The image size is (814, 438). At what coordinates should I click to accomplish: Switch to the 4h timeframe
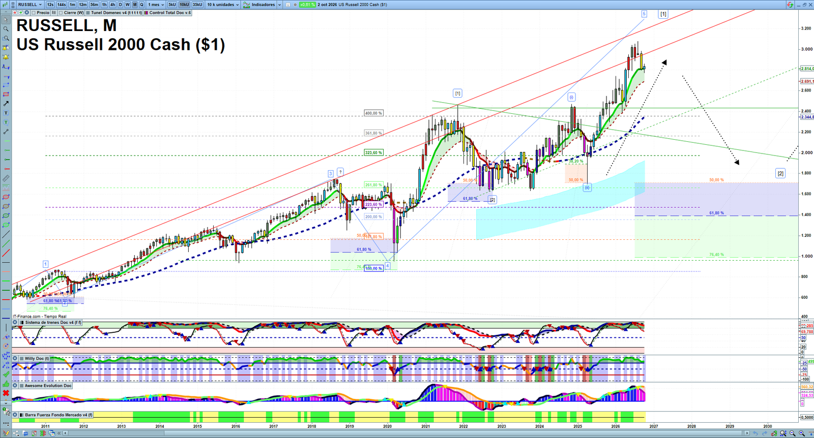[113, 5]
